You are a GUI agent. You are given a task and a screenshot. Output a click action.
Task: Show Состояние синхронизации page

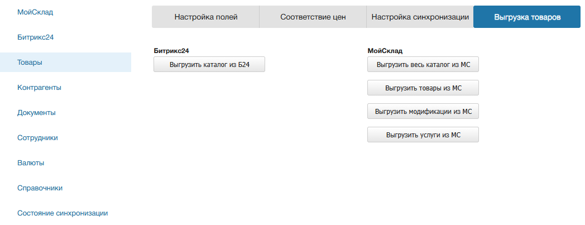63,213
